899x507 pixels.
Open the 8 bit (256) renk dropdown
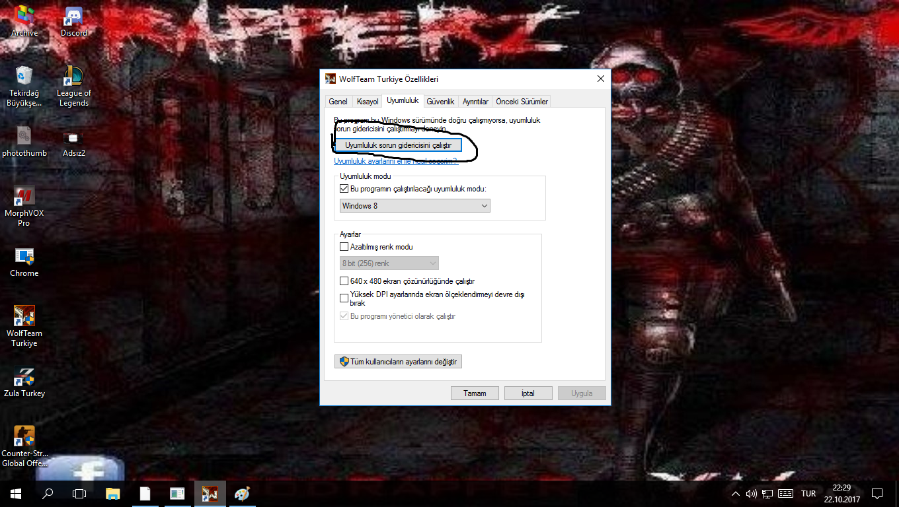(x=389, y=263)
